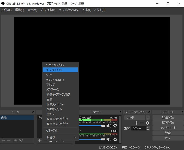Add scene transition with plus icon

tap(136, 123)
